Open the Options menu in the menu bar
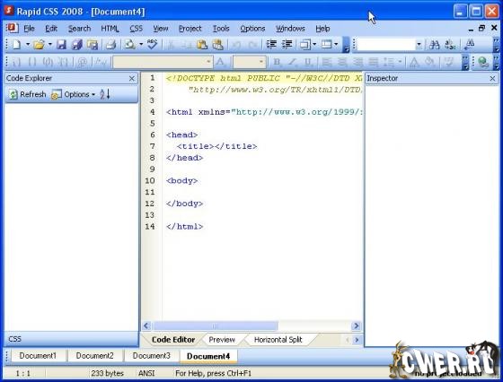Viewport: 503px width, 382px height. point(252,29)
